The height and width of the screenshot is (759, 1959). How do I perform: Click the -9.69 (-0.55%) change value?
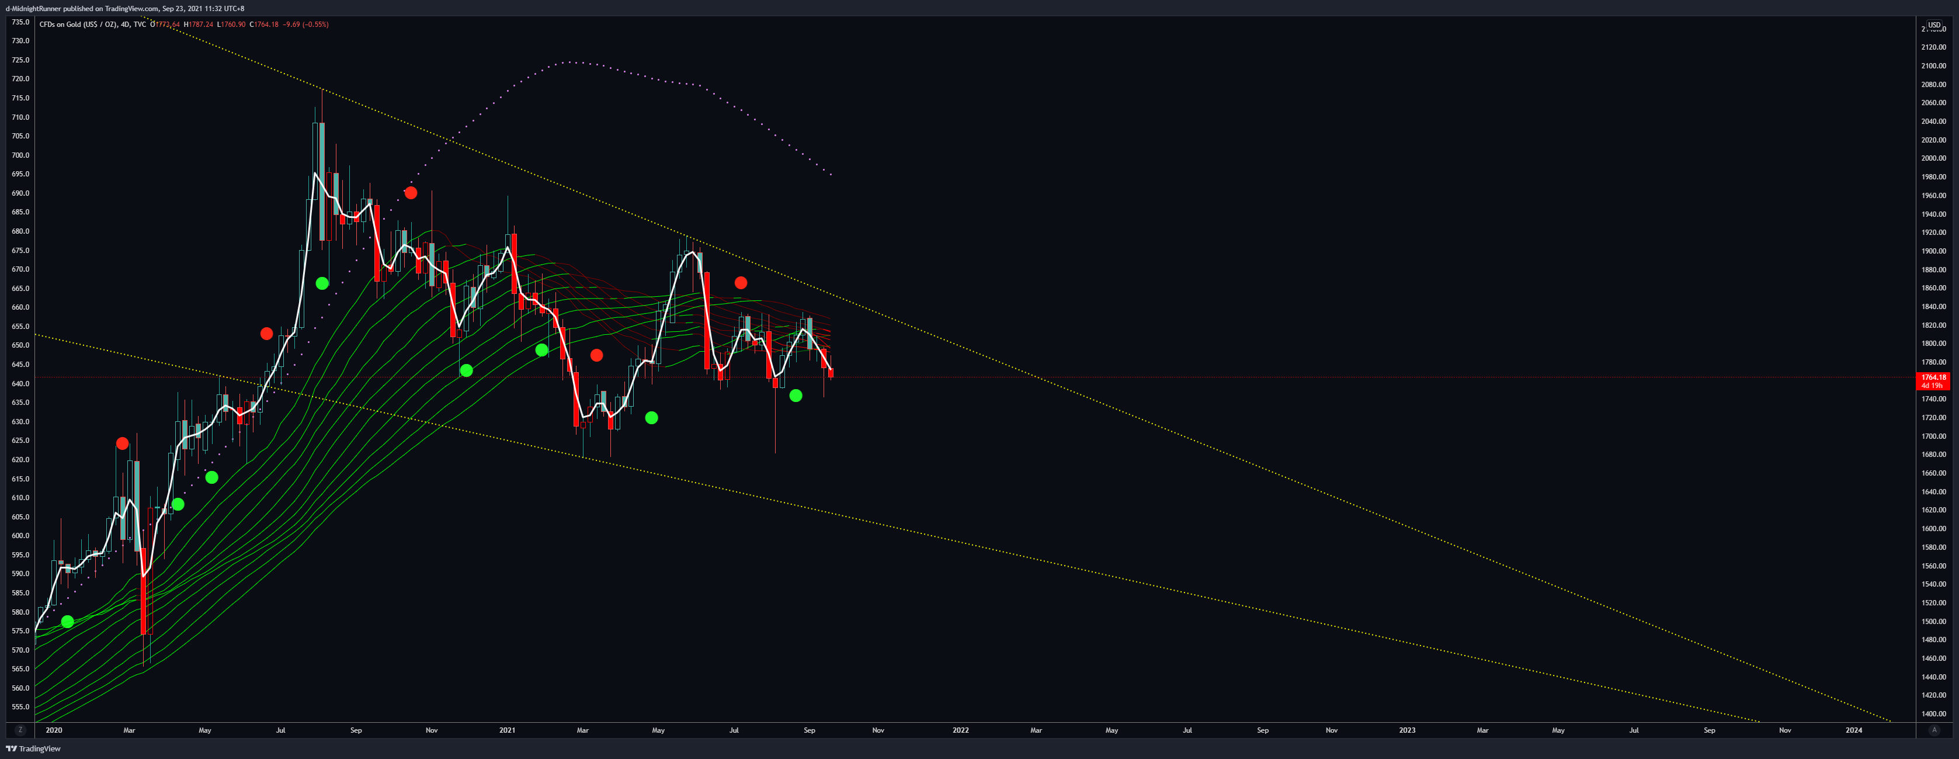coord(305,25)
